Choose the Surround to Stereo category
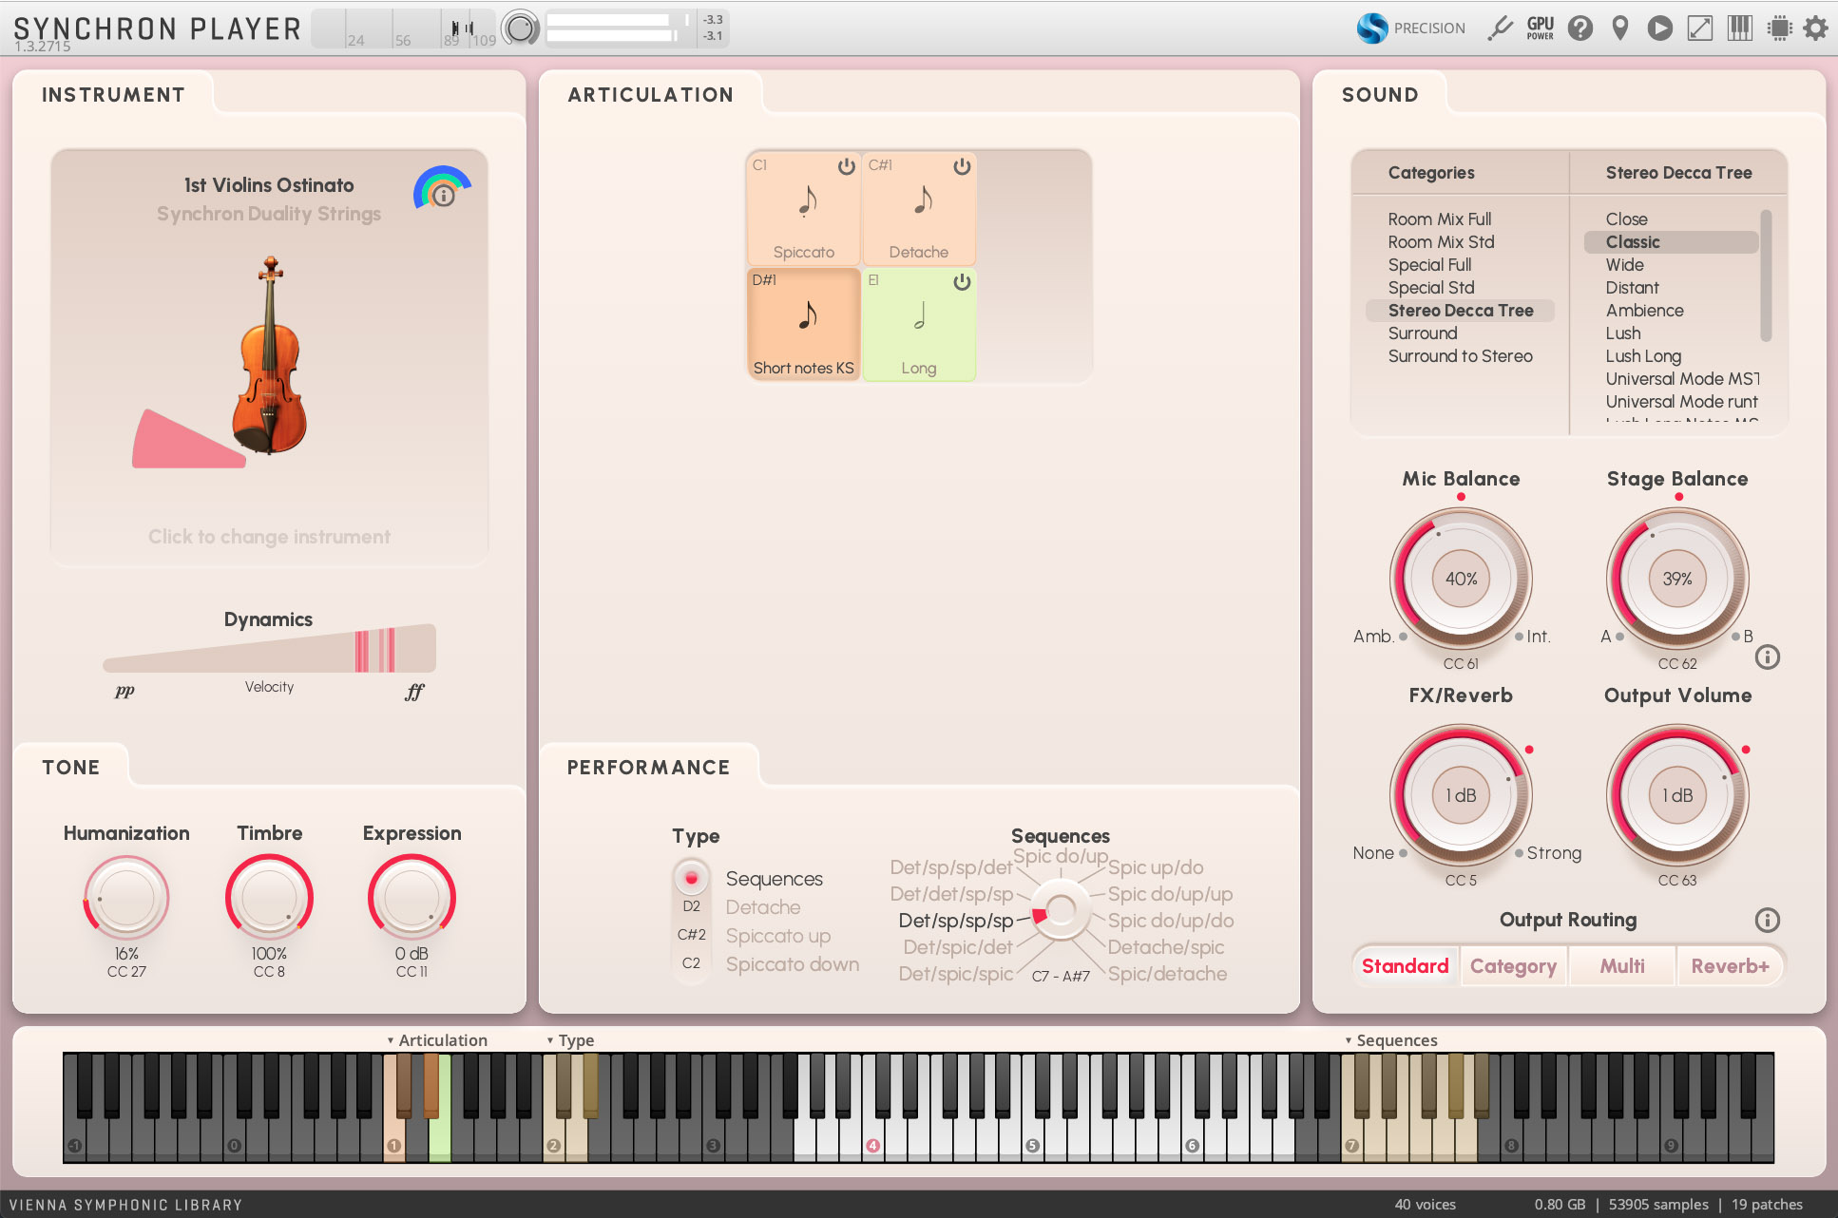 [x=1460, y=356]
